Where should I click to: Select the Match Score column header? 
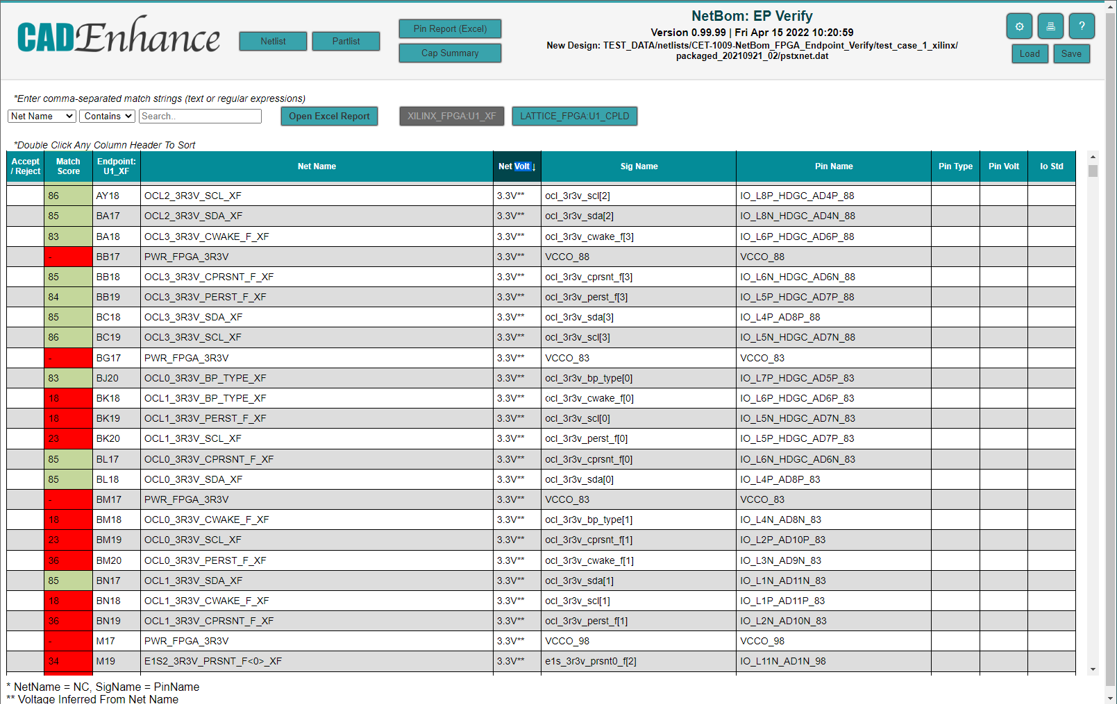(x=68, y=166)
